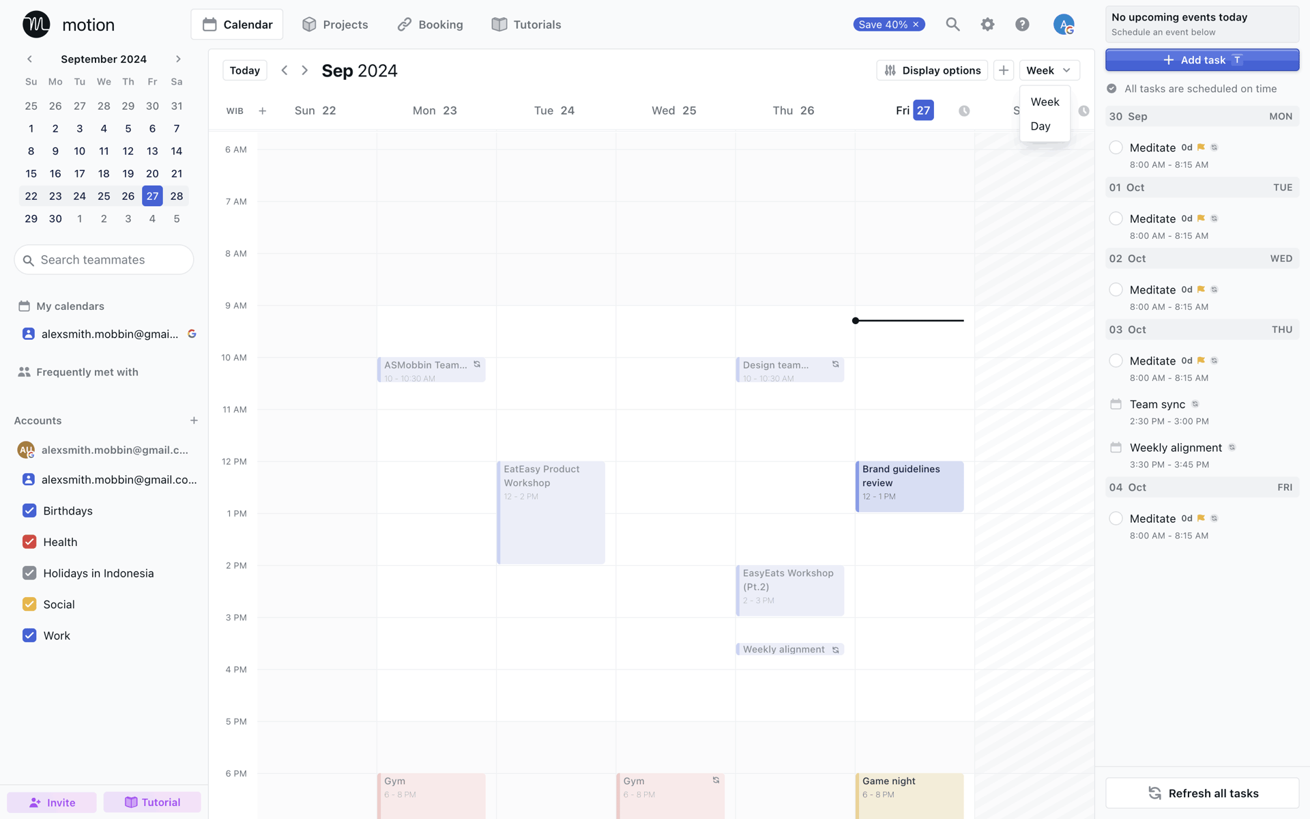Click the Search teammates field

(104, 259)
